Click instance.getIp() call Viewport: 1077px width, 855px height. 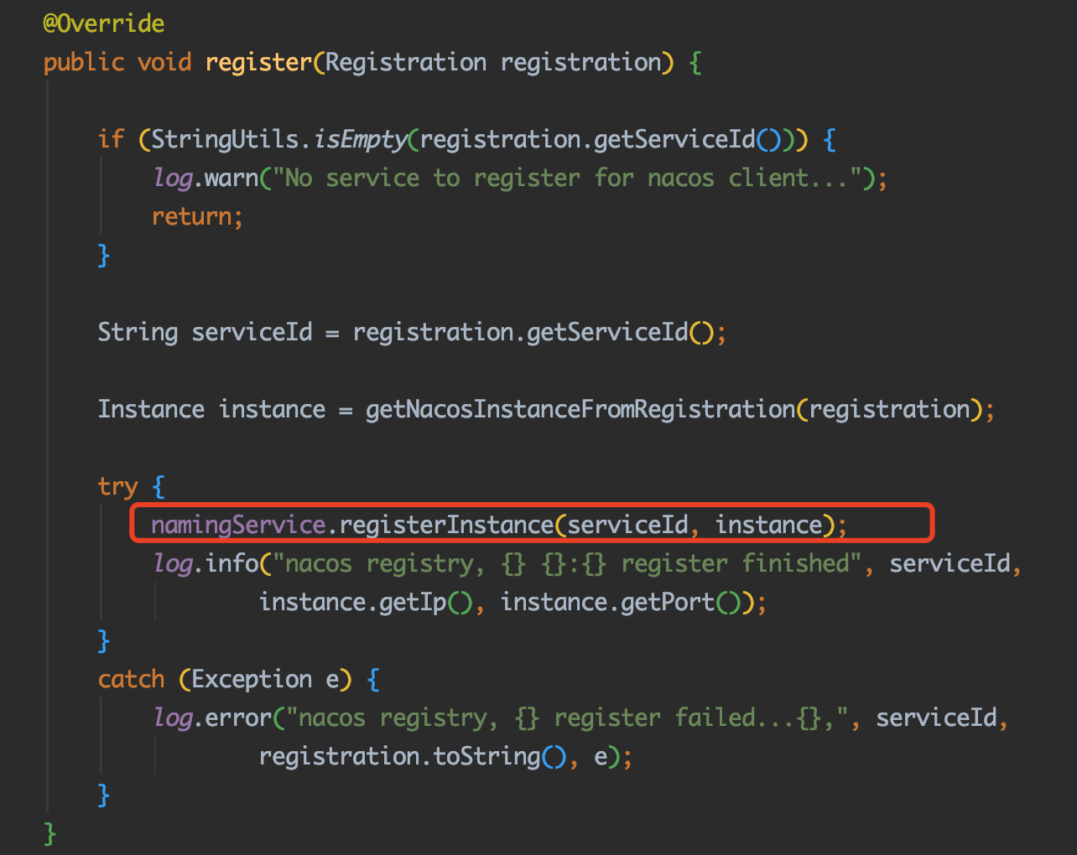366,602
